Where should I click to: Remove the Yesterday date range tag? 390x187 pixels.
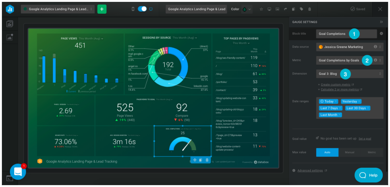pos(359,101)
